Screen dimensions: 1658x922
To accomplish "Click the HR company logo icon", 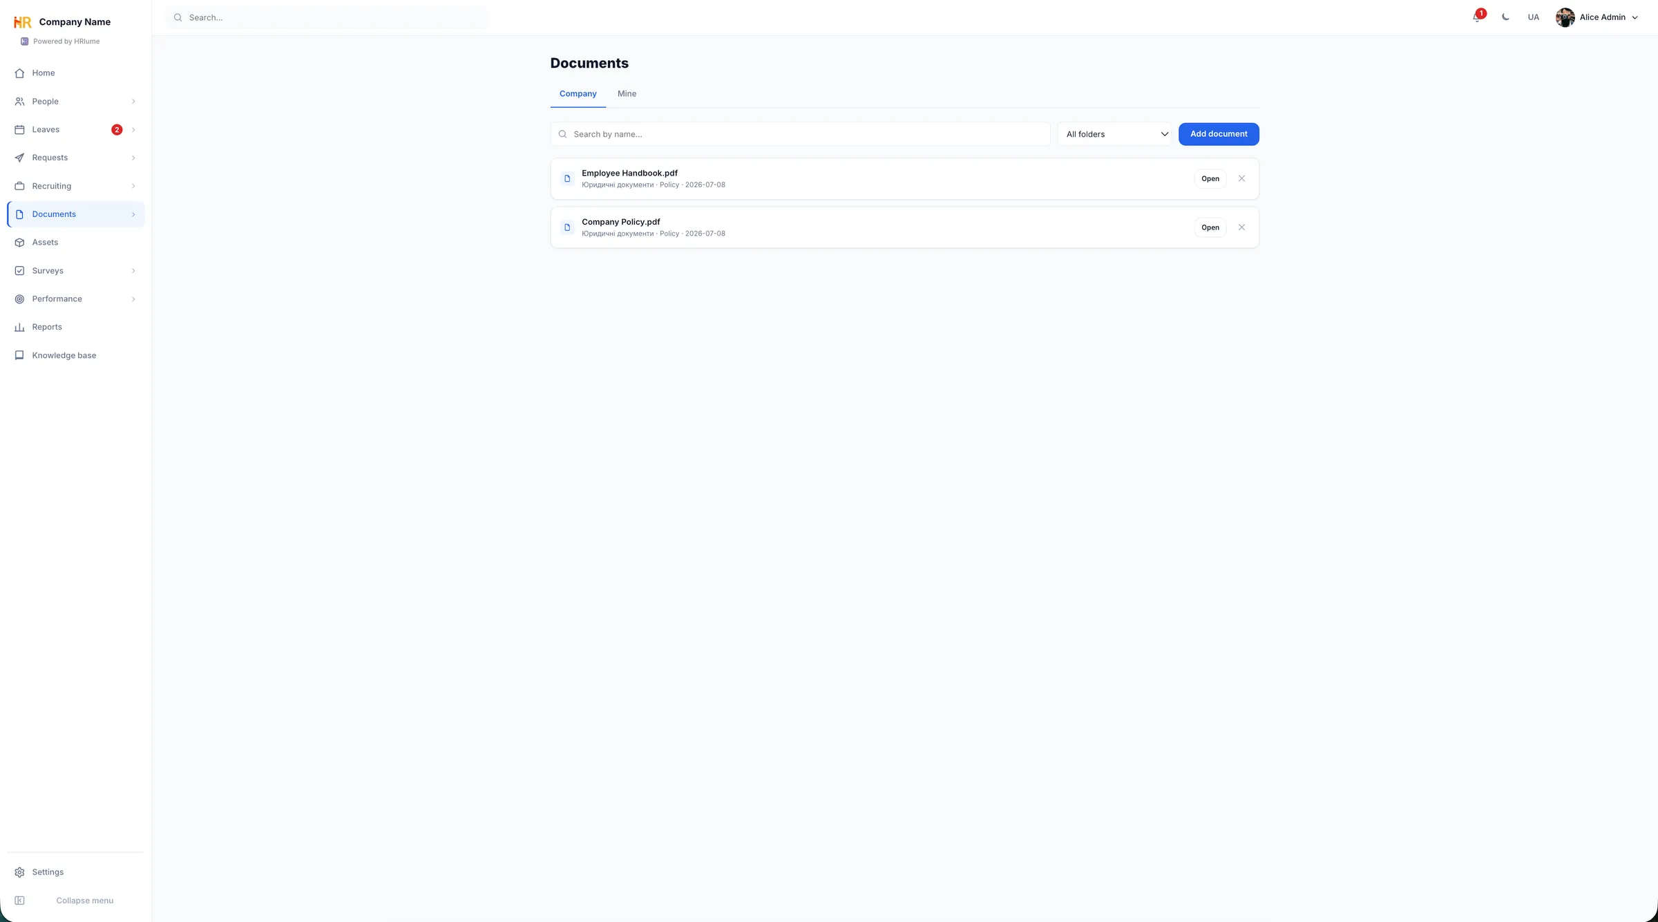I will coord(23,22).
